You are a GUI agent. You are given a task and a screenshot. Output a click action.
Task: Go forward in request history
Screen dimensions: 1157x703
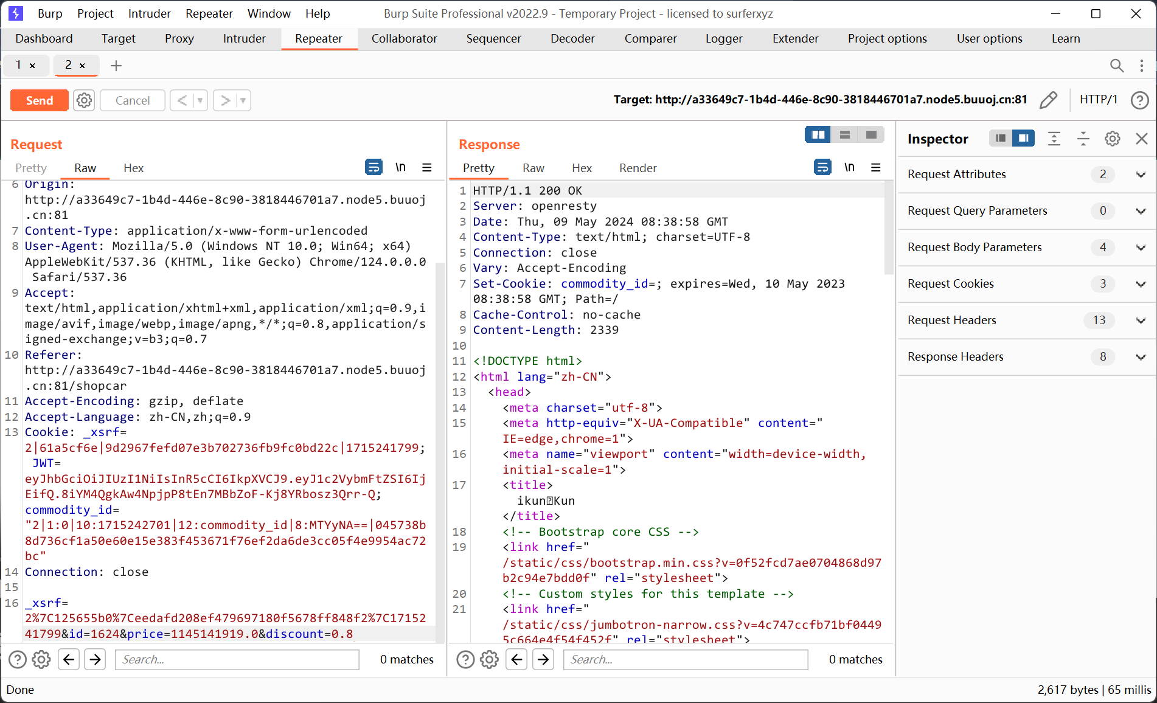click(x=225, y=100)
